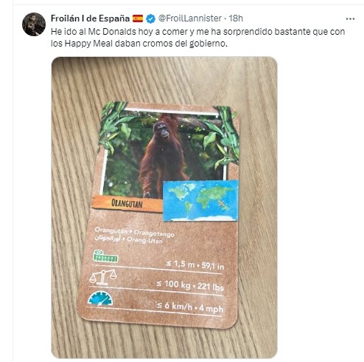Image resolution: width=364 pixels, height=362 pixels.
Task: Click the 100 kg weight stat line
Action: pyautogui.click(x=190, y=285)
